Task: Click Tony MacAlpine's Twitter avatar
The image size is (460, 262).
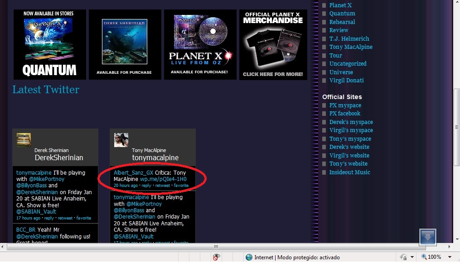Action: coord(121,140)
